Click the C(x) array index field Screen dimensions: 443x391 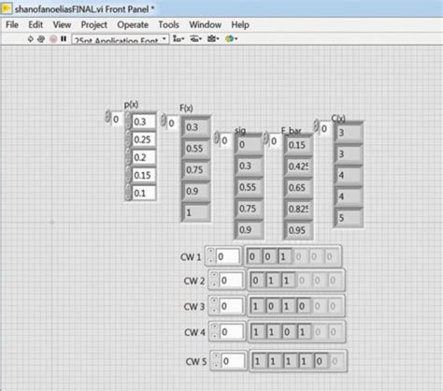[325, 128]
